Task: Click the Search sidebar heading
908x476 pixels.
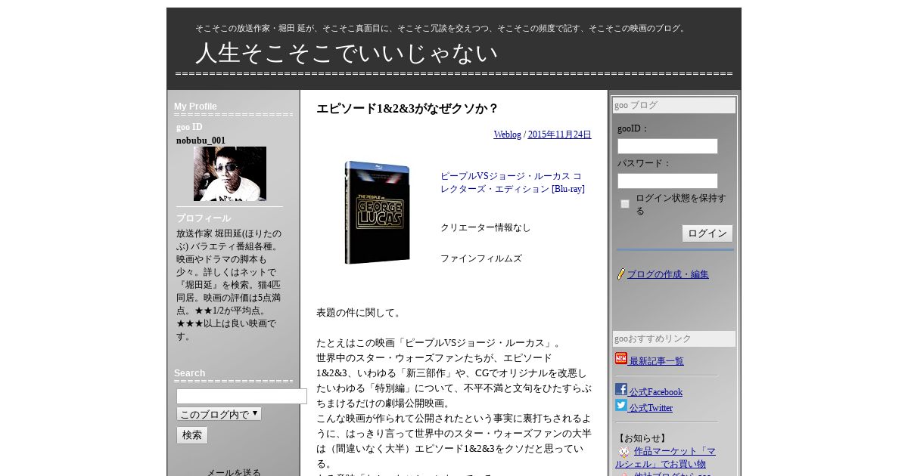Action: pyautogui.click(x=189, y=373)
